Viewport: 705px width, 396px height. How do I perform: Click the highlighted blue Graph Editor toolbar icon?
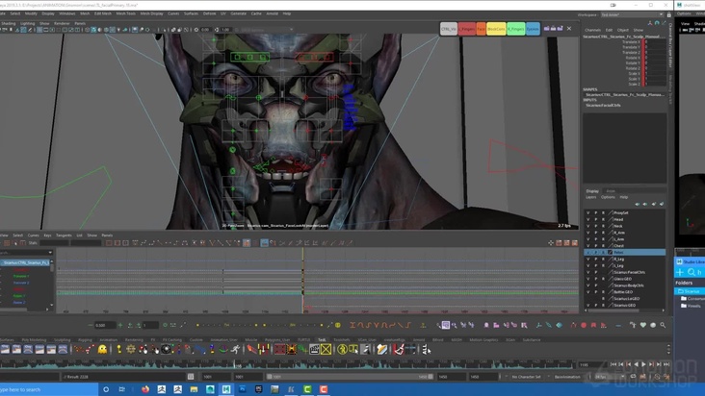point(264,242)
